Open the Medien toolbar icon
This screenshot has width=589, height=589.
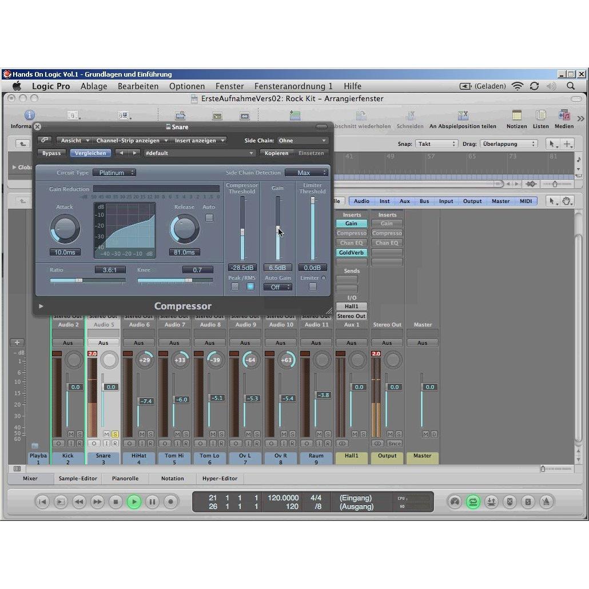(564, 115)
